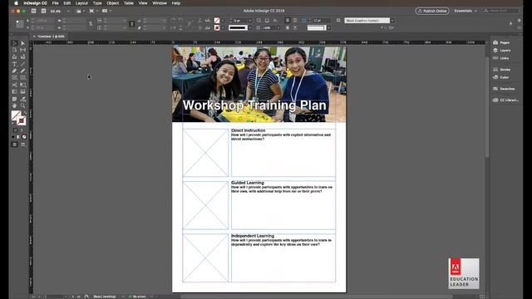The height and width of the screenshot is (299, 532).
Task: Select the Direct Selection tool
Action: pyautogui.click(x=22, y=43)
